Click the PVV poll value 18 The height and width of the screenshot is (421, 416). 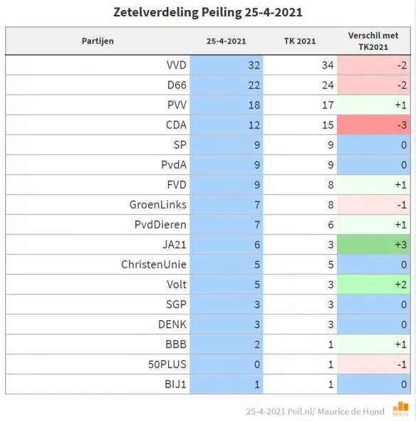point(254,105)
